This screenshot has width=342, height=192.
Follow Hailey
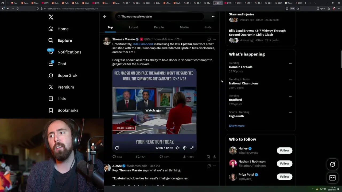[x=284, y=150]
